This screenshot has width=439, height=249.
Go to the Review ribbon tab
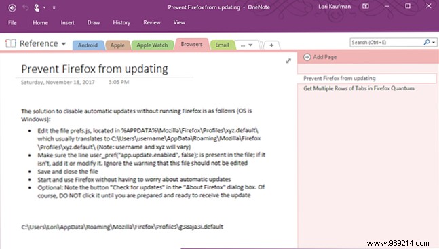[x=152, y=22]
